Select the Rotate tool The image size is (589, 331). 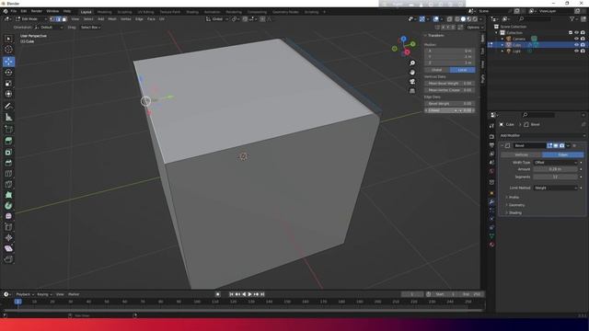[x=8, y=73]
